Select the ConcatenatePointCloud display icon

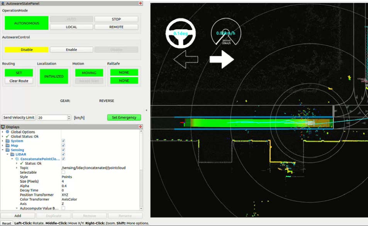pos(17,159)
